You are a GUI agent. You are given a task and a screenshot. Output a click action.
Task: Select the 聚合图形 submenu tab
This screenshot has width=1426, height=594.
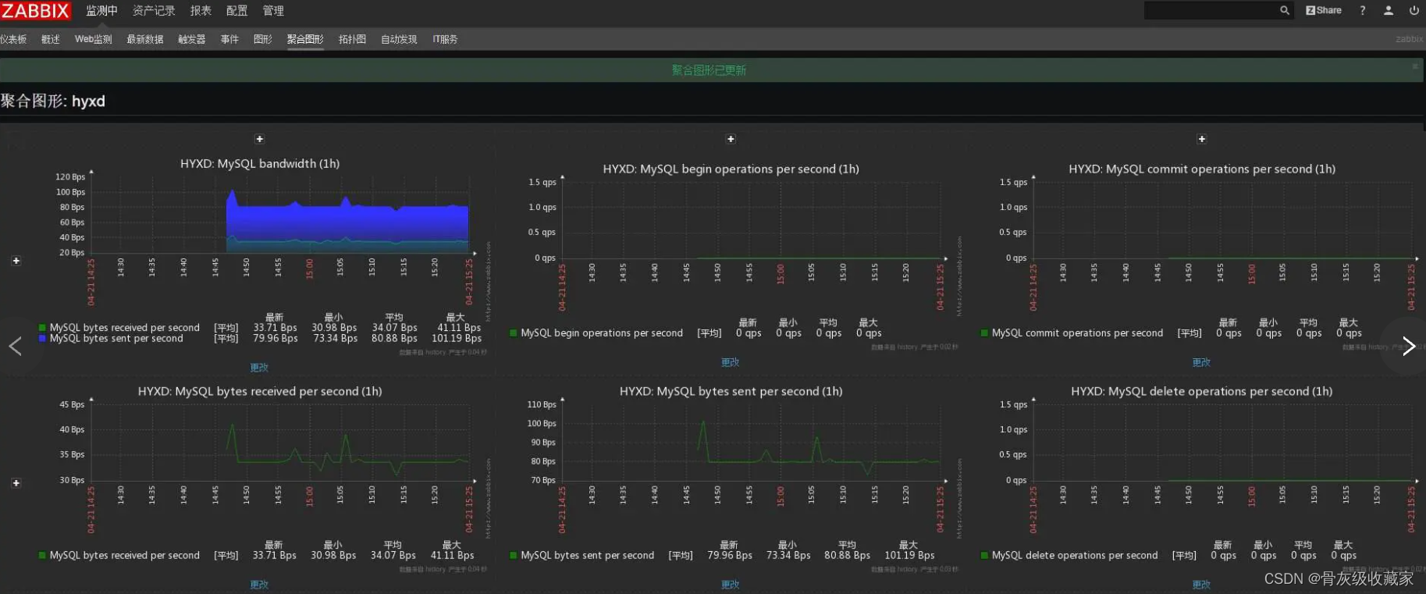305,39
